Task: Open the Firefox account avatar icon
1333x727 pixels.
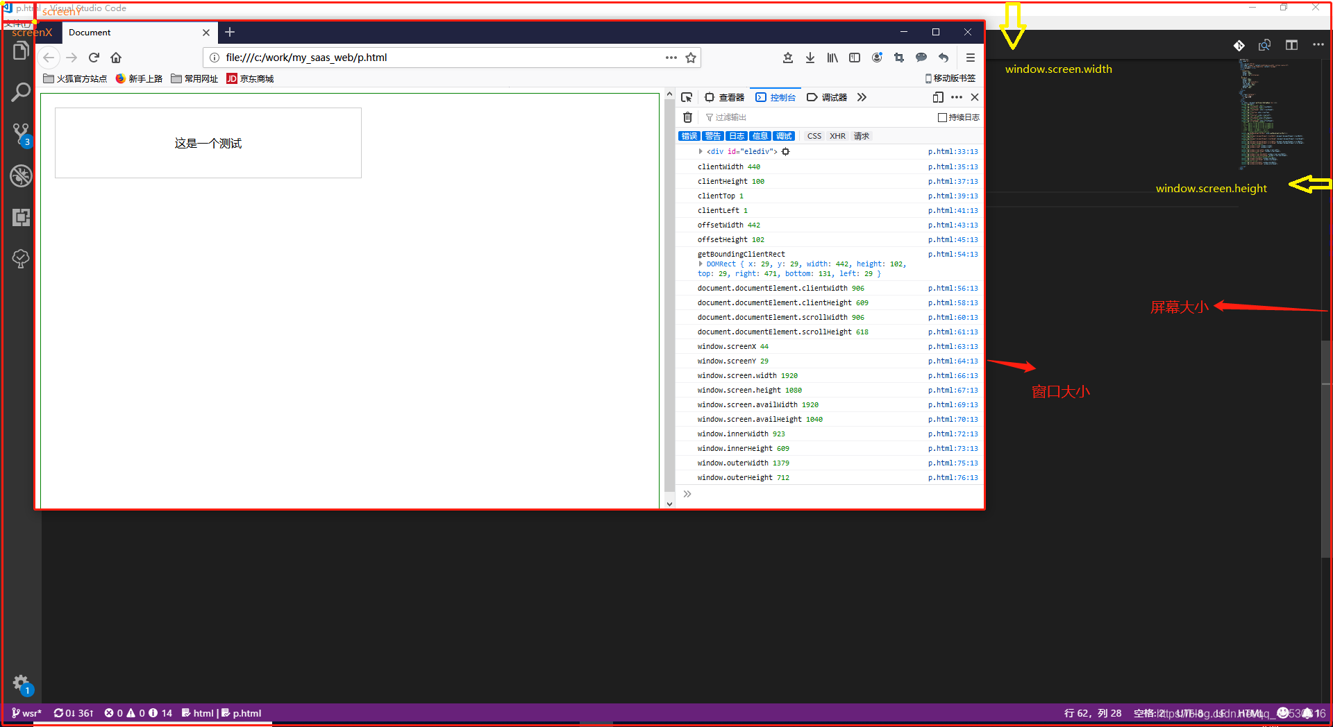Action: pos(877,58)
